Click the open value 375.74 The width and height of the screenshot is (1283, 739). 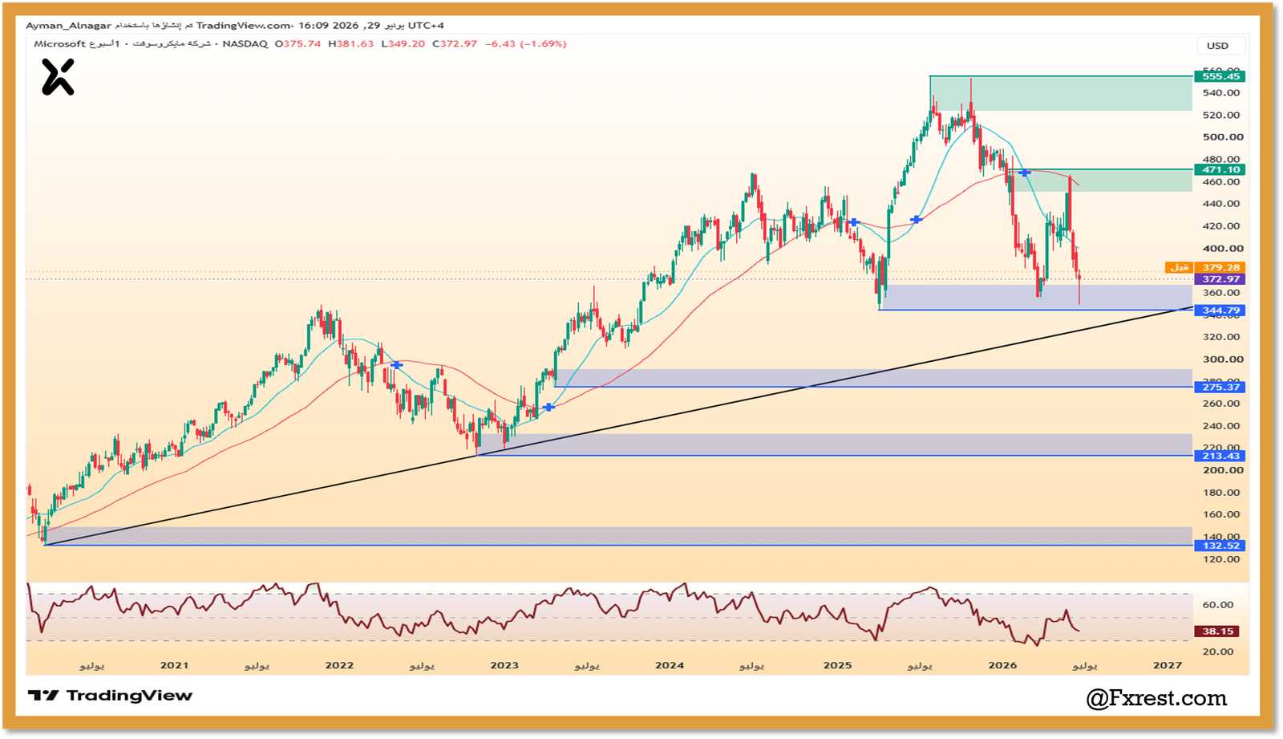coord(302,44)
